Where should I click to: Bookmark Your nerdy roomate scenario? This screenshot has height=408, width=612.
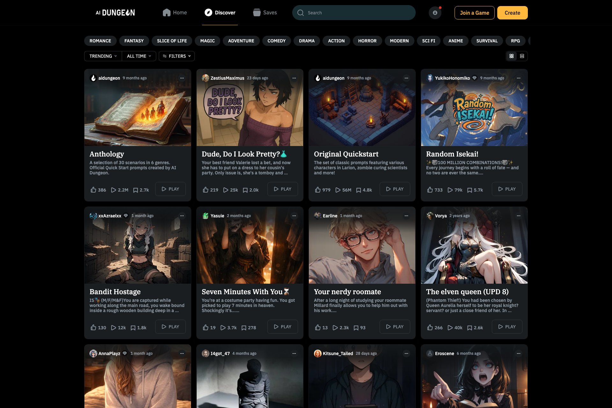pyautogui.click(x=356, y=328)
